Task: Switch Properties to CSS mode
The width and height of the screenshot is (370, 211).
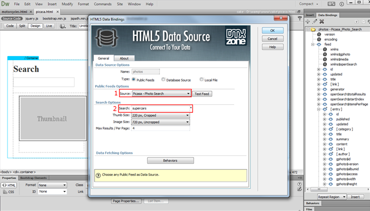Action: [9, 192]
